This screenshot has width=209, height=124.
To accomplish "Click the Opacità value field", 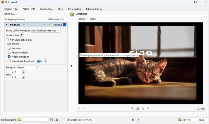I will pyautogui.click(x=17, y=35).
